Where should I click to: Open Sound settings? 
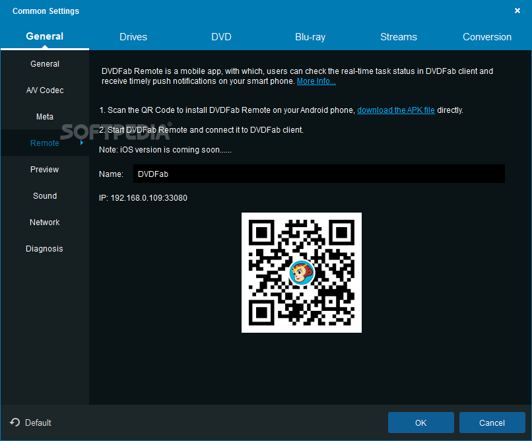[x=45, y=195]
